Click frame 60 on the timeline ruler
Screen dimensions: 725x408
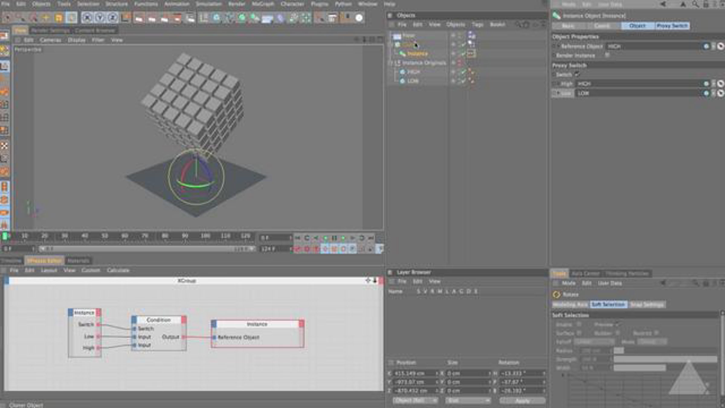125,236
